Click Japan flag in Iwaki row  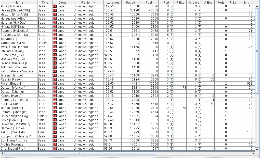click(x=55, y=47)
